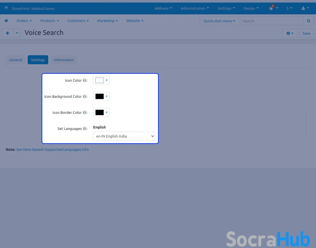Show help tooltip for Set Languages
The image size is (316, 248).
[x=84, y=129]
